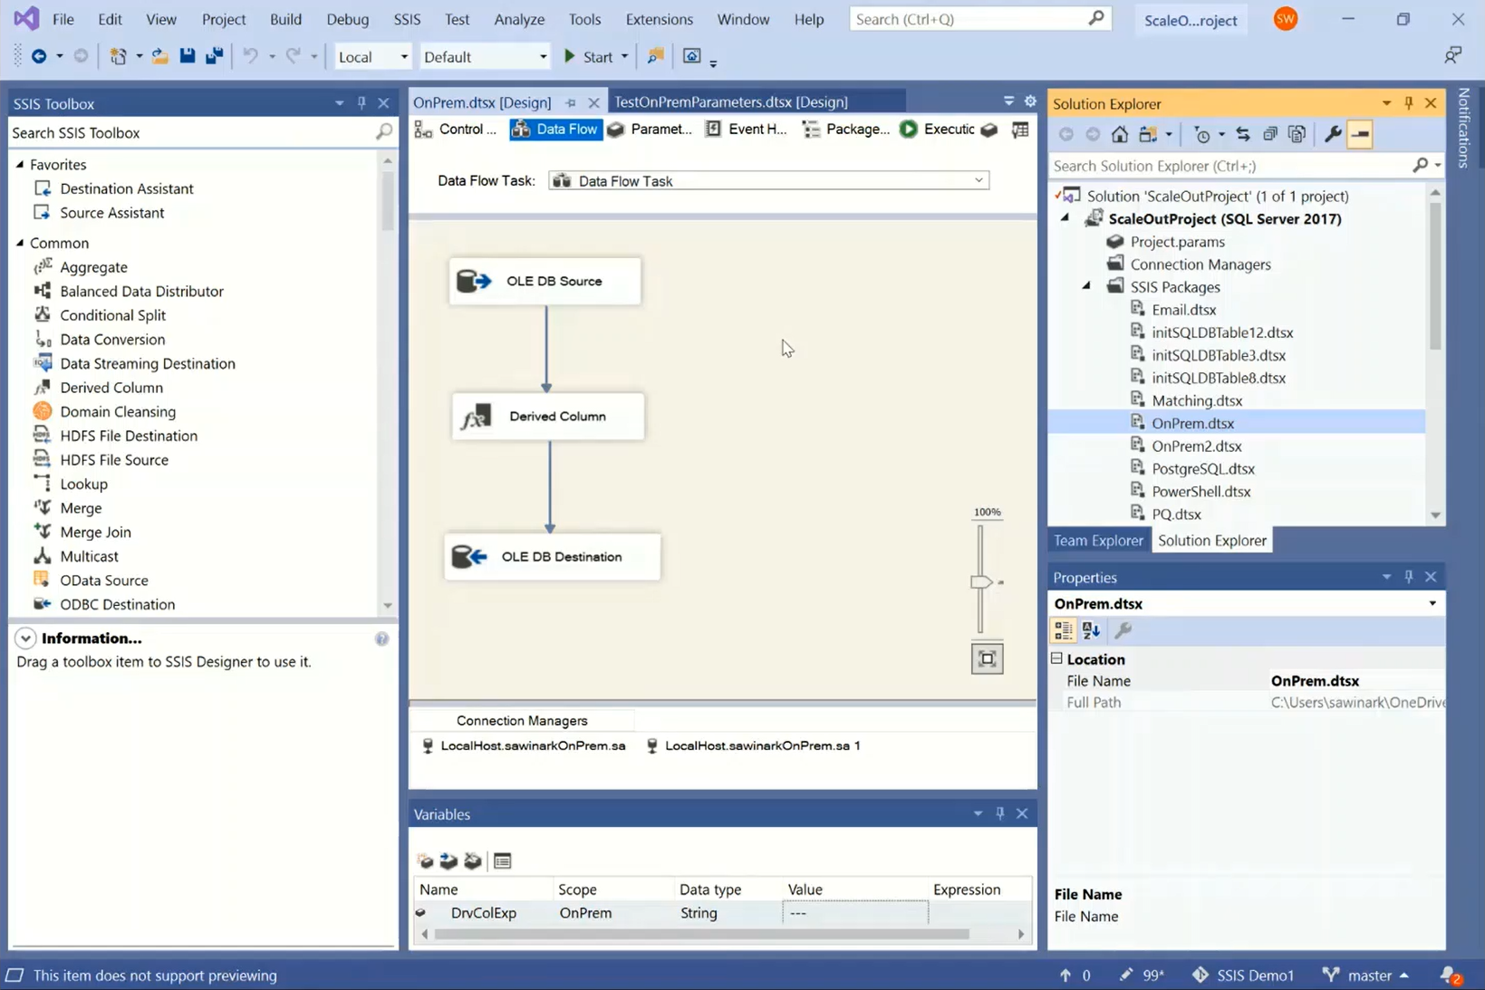Image resolution: width=1485 pixels, height=990 pixels.
Task: Pin the Variables window
Action: pos(999,812)
